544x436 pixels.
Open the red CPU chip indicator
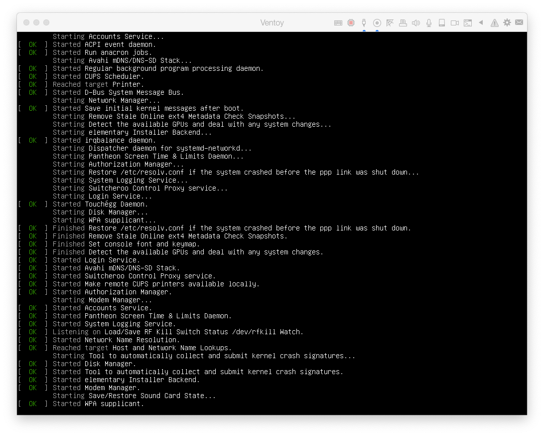(x=351, y=23)
